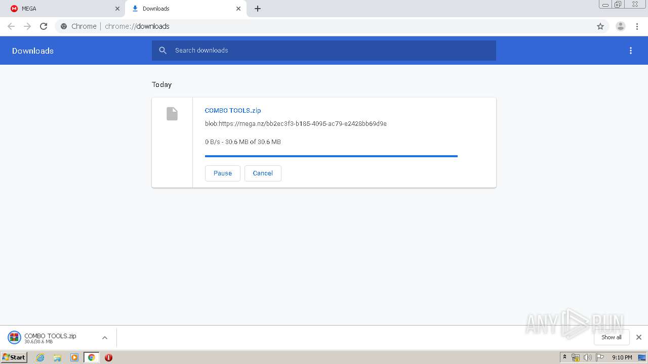The image size is (648, 364).
Task: Cancel the COMBO TOOLS.zip download
Action: click(263, 173)
